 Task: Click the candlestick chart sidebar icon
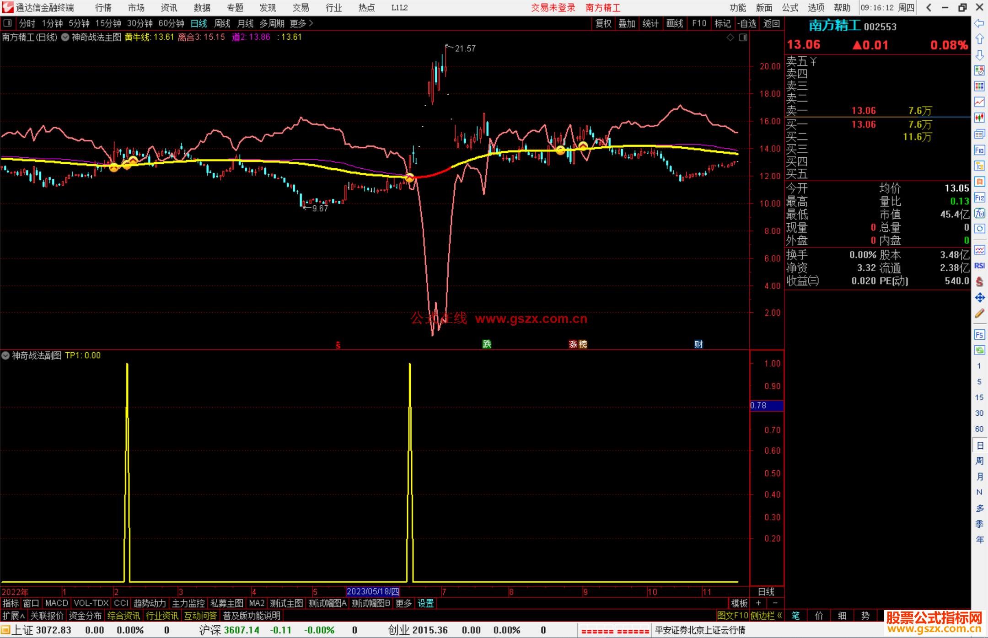[979, 118]
